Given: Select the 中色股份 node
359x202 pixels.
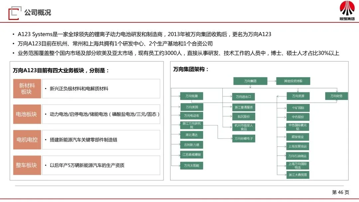Looking at the screenshot, I should (x=298, y=117).
